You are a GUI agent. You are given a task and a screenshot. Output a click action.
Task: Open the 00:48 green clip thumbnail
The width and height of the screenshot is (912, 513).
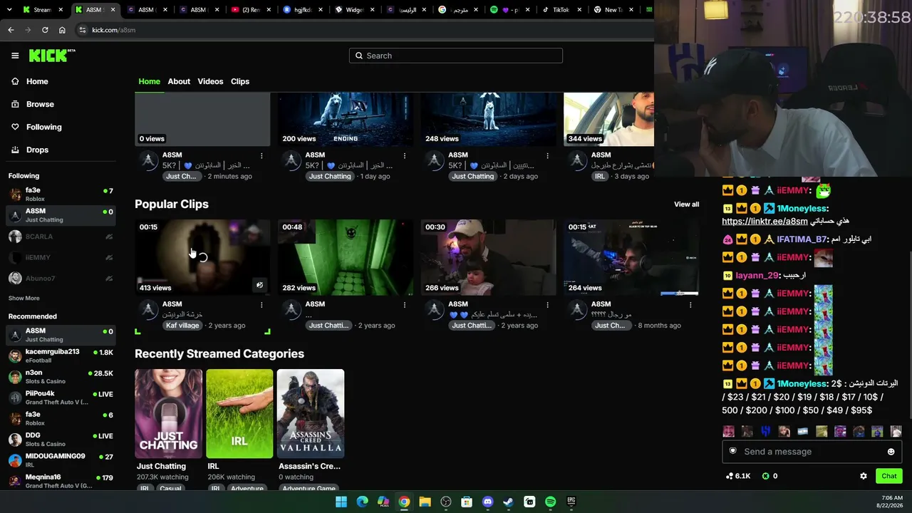point(346,257)
